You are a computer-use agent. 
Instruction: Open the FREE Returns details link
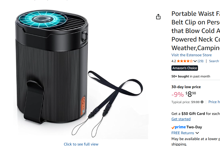pyautogui.click(x=182, y=133)
